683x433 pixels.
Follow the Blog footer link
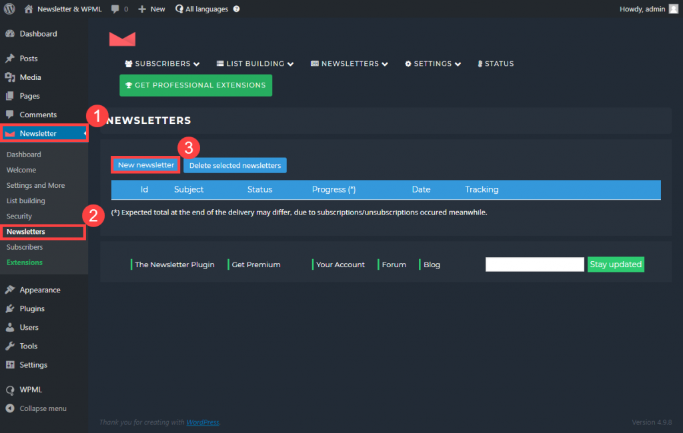(432, 264)
